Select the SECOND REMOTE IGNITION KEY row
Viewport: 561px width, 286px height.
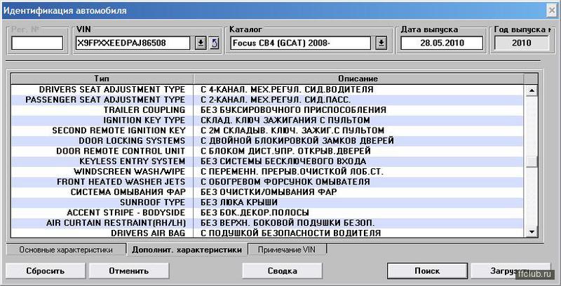click(267, 130)
